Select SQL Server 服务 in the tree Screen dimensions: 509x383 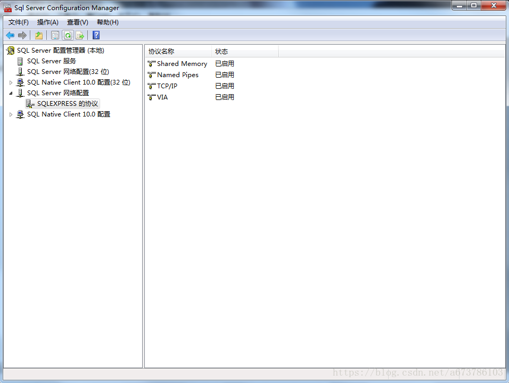52,61
